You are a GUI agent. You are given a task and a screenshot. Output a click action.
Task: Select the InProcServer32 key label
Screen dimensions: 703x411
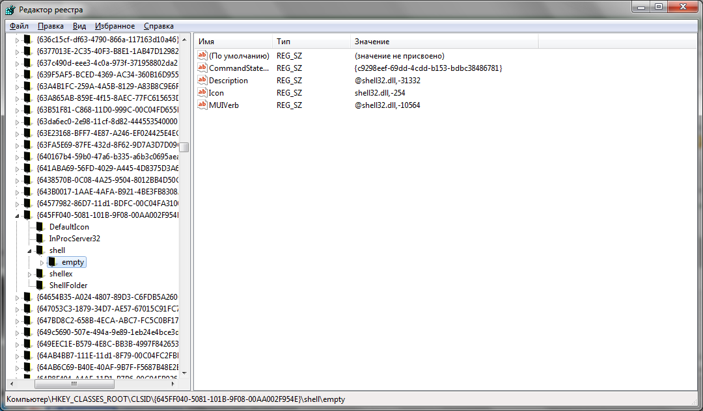click(74, 238)
